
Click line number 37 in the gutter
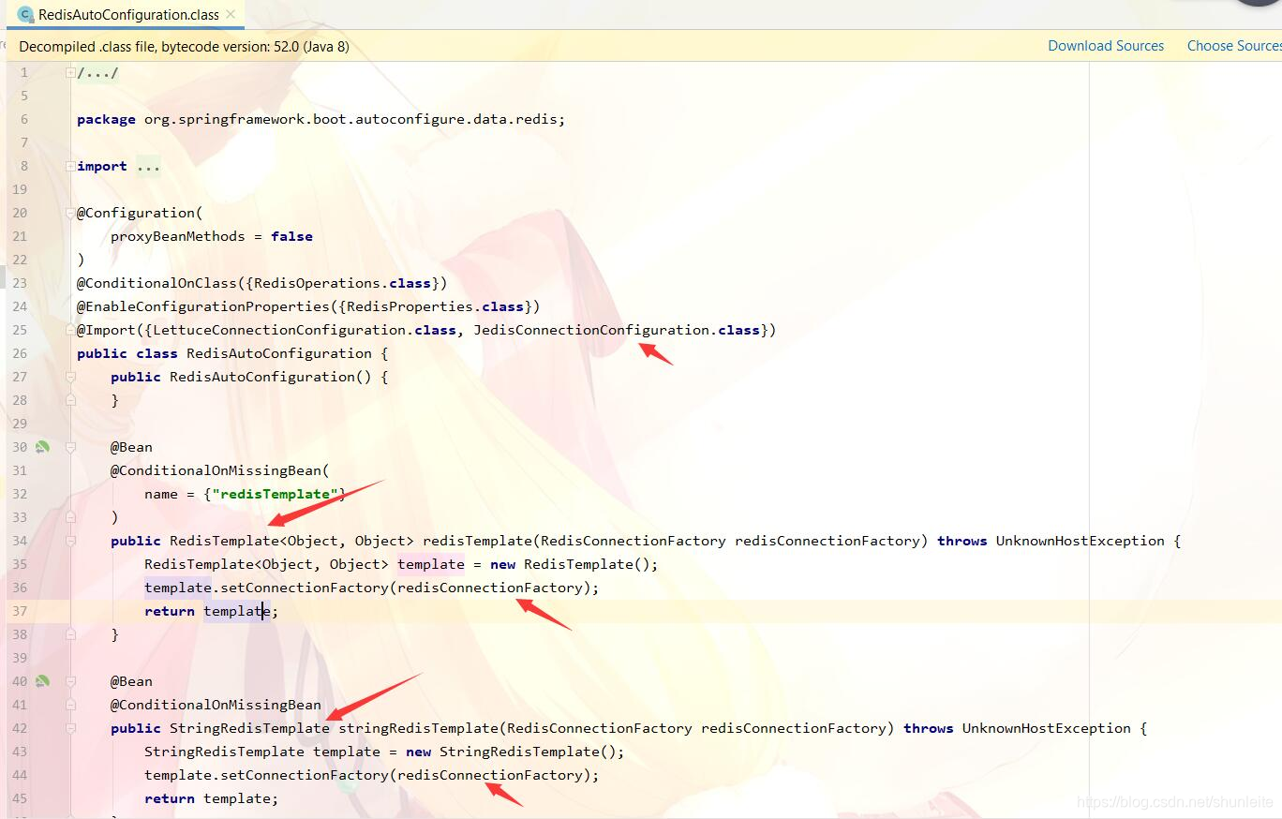20,611
